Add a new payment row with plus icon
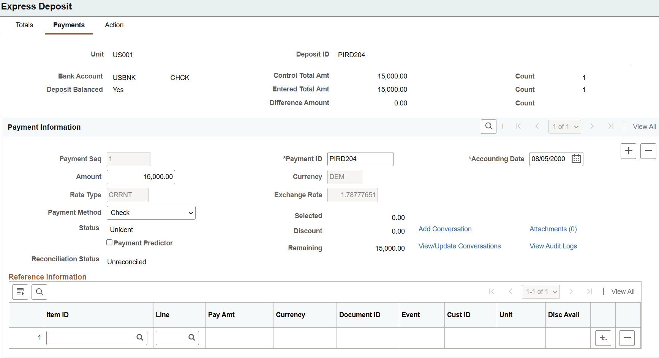Viewport: 659px width, 358px height. tap(628, 151)
